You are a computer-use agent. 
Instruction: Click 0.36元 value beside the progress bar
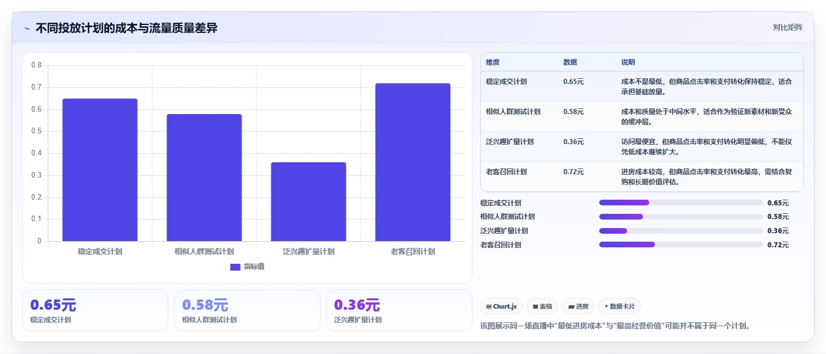[x=778, y=231]
